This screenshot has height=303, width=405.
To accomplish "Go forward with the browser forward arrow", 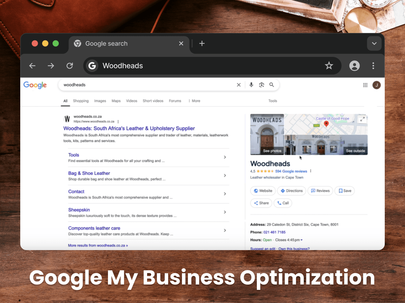I will [51, 66].
